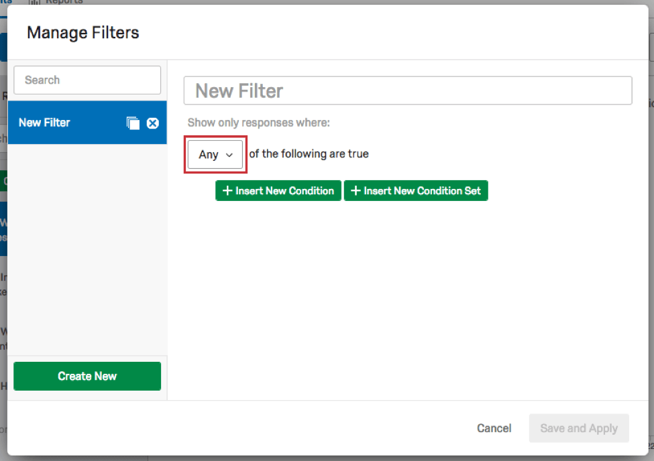The width and height of the screenshot is (654, 461).
Task: Delete New Filter via the circled X icon
Action: point(152,123)
